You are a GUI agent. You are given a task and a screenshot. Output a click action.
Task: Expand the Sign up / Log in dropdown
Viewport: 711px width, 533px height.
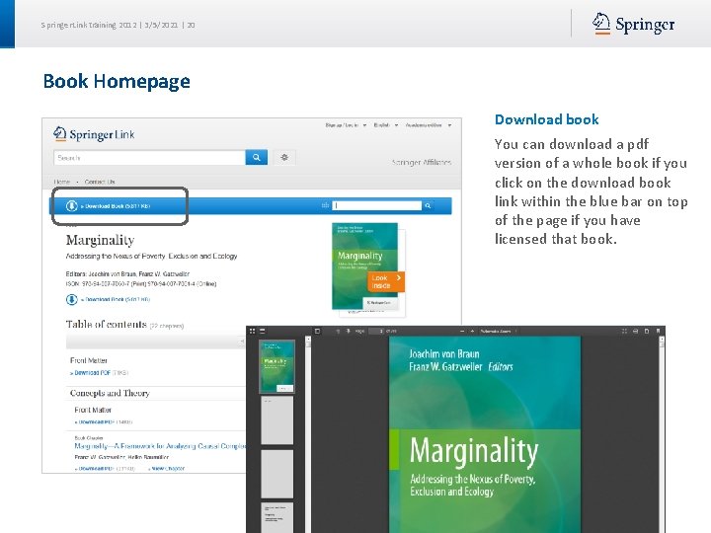click(x=346, y=125)
